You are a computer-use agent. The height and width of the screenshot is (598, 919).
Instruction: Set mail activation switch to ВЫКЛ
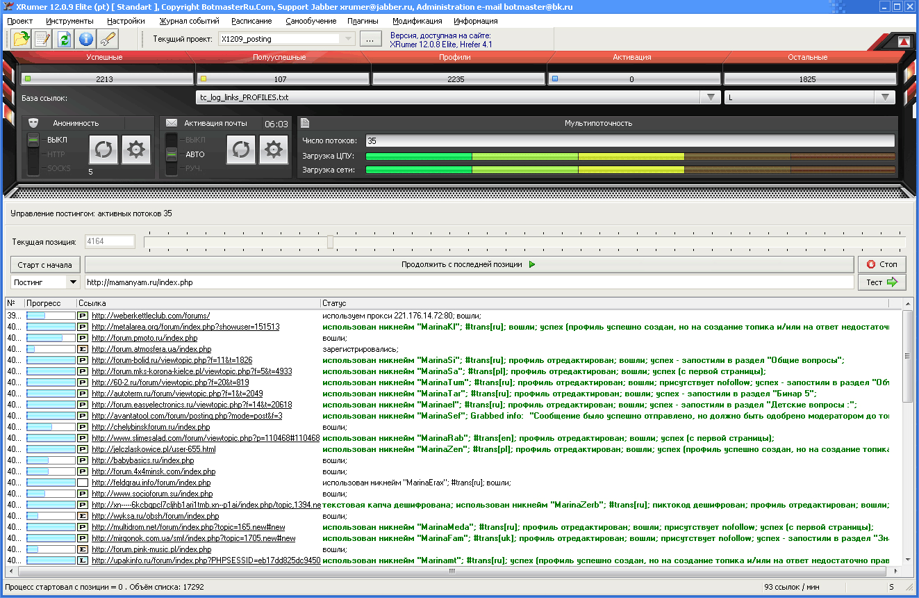195,140
